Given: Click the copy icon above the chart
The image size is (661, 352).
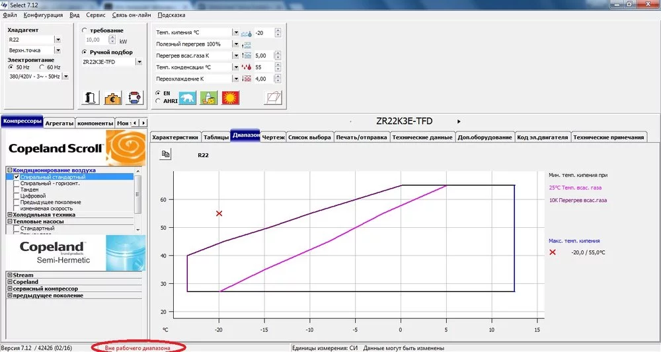Looking at the screenshot, I should [x=166, y=154].
